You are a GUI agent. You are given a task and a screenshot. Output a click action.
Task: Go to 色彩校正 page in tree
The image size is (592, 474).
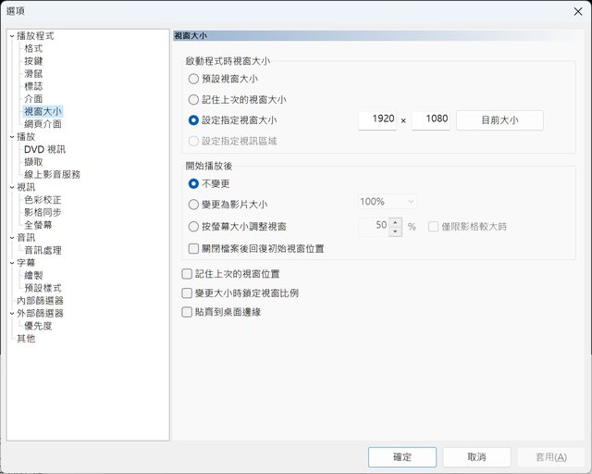[x=44, y=200]
